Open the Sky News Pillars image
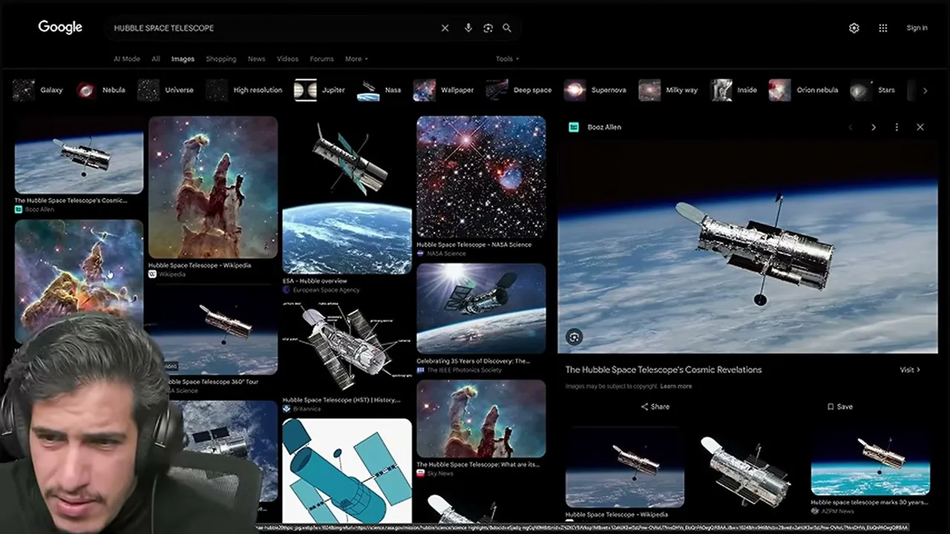This screenshot has height=534, width=950. click(481, 419)
